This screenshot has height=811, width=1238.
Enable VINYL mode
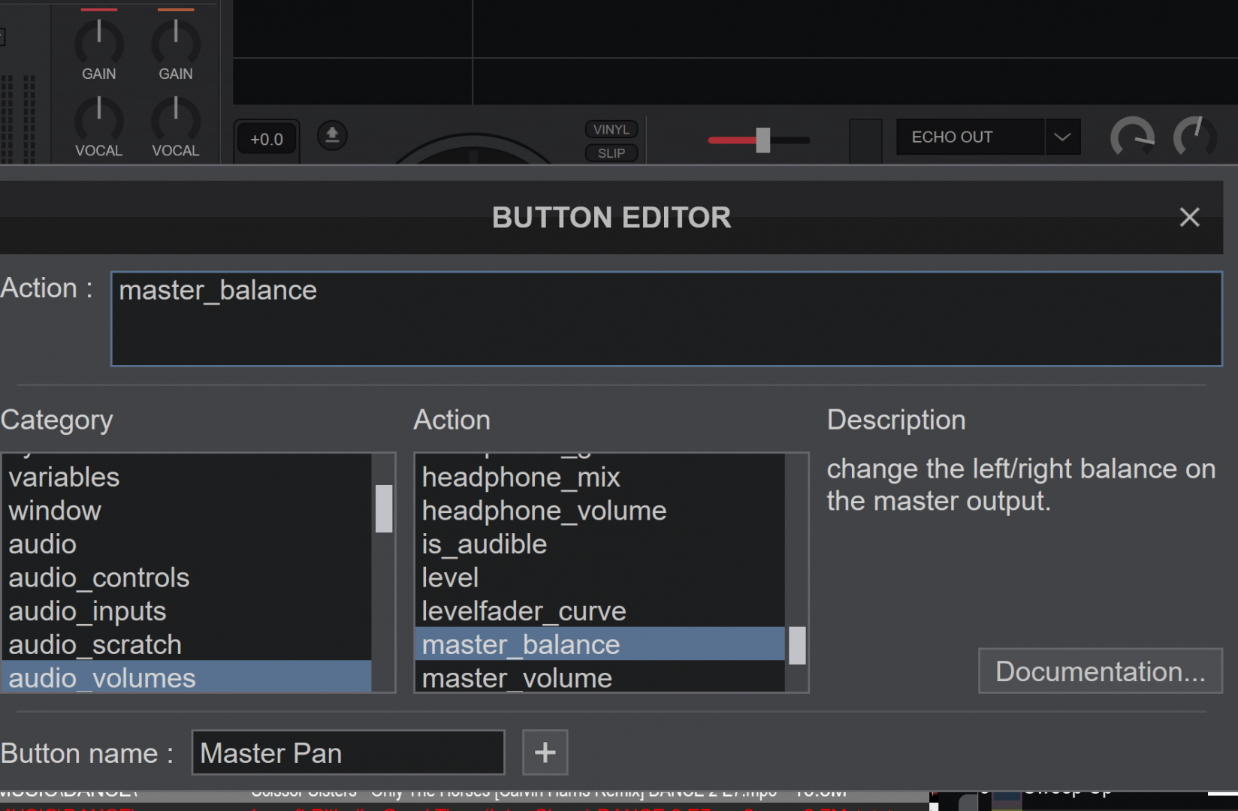point(611,128)
